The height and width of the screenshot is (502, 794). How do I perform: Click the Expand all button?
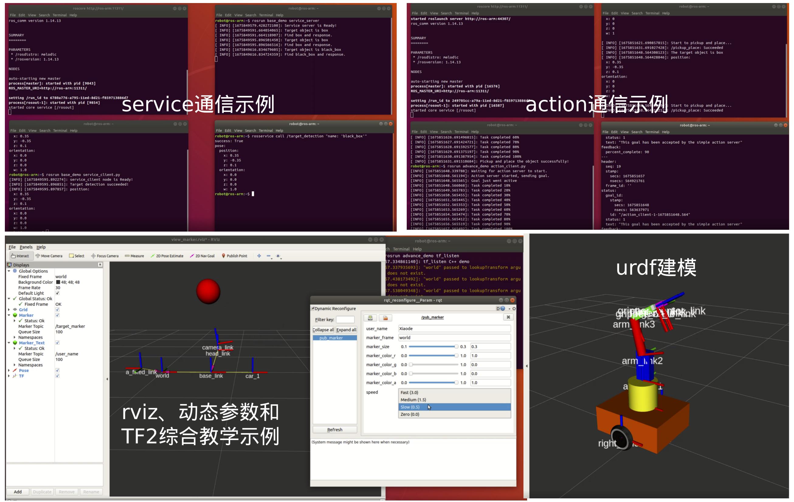coord(346,330)
